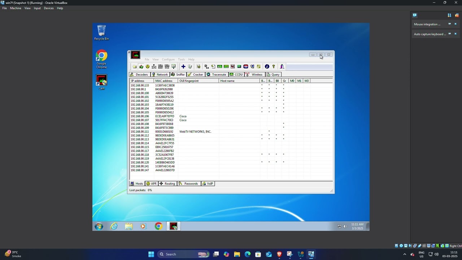The height and width of the screenshot is (260, 462).
Task: Click the challenge spoofing reset icon
Action: pyautogui.click(x=161, y=66)
